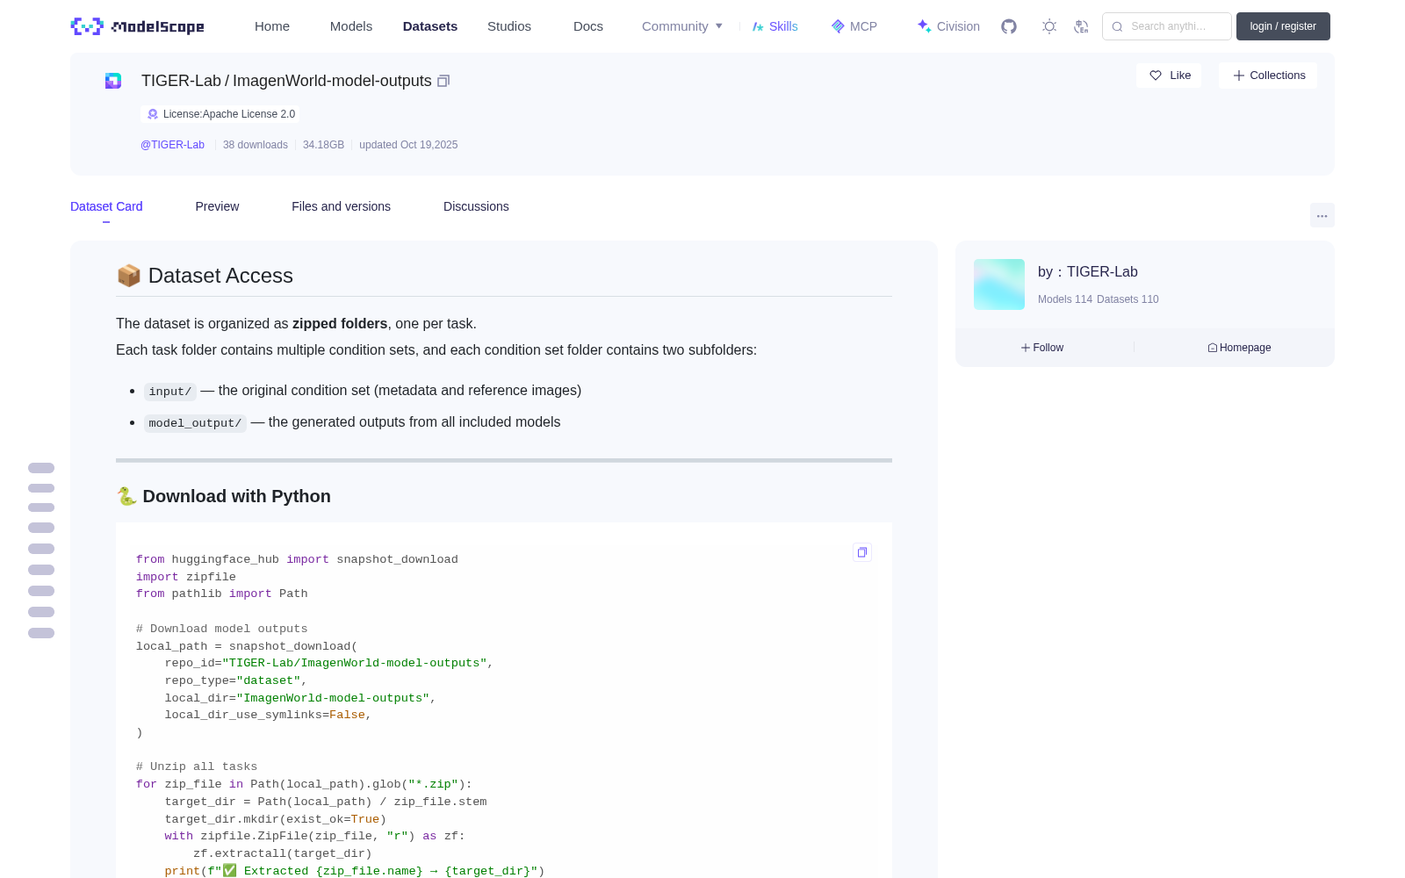Add dataset to Collections
This screenshot has height=878, width=1405.
pyautogui.click(x=1268, y=76)
